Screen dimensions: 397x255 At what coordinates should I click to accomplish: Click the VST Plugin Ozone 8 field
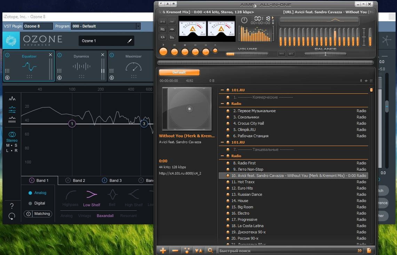[38, 26]
